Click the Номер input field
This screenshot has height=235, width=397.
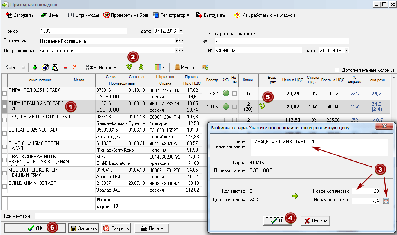[x=83, y=31]
